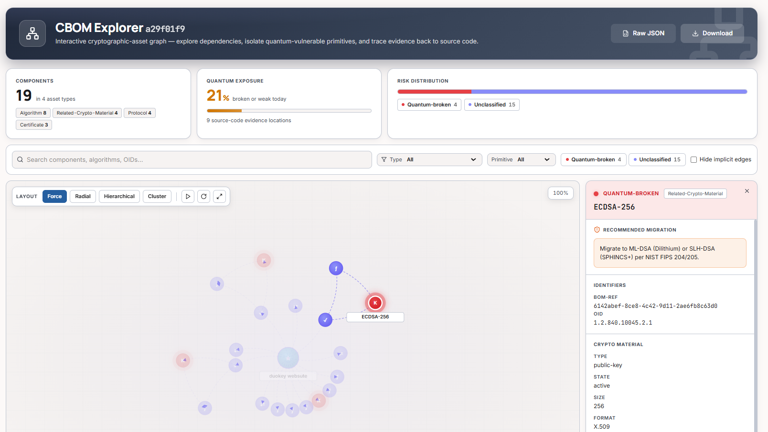Open the Primitive filter dropdown
This screenshot has height=432, width=768.
(521, 159)
